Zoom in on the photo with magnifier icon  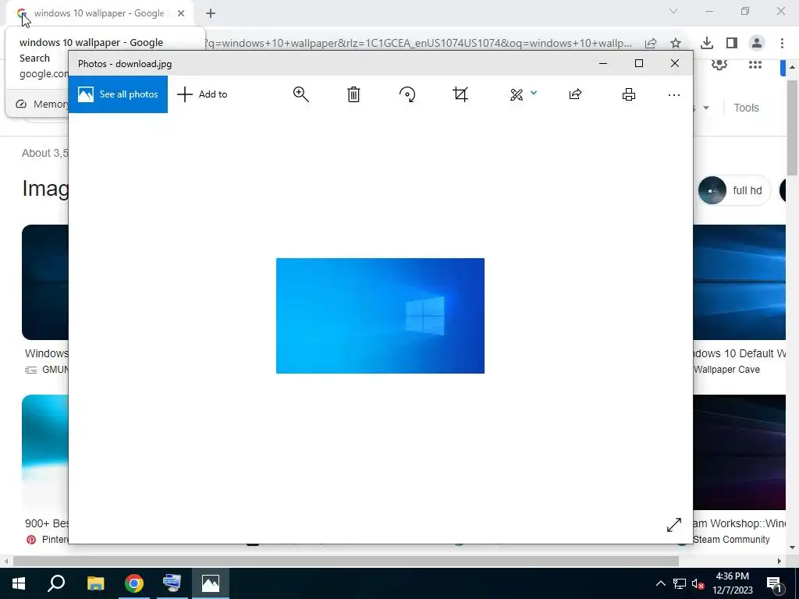[300, 94]
